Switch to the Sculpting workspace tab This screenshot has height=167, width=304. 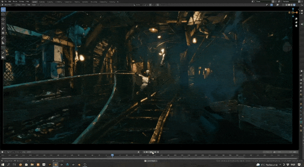pyautogui.click(x=50, y=2)
